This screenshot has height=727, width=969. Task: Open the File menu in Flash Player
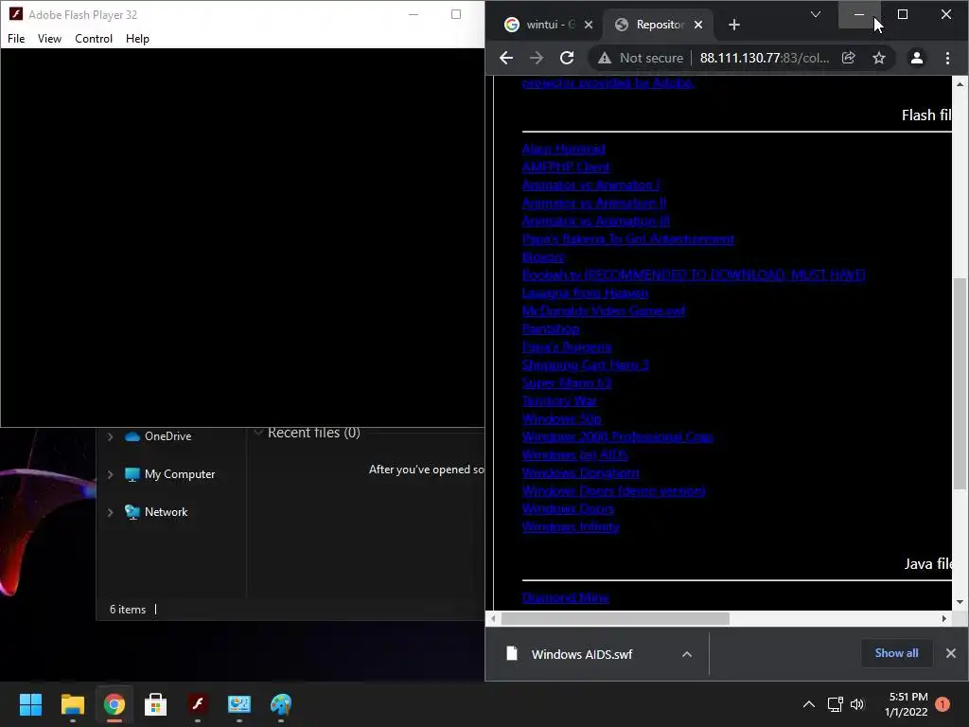click(x=16, y=38)
